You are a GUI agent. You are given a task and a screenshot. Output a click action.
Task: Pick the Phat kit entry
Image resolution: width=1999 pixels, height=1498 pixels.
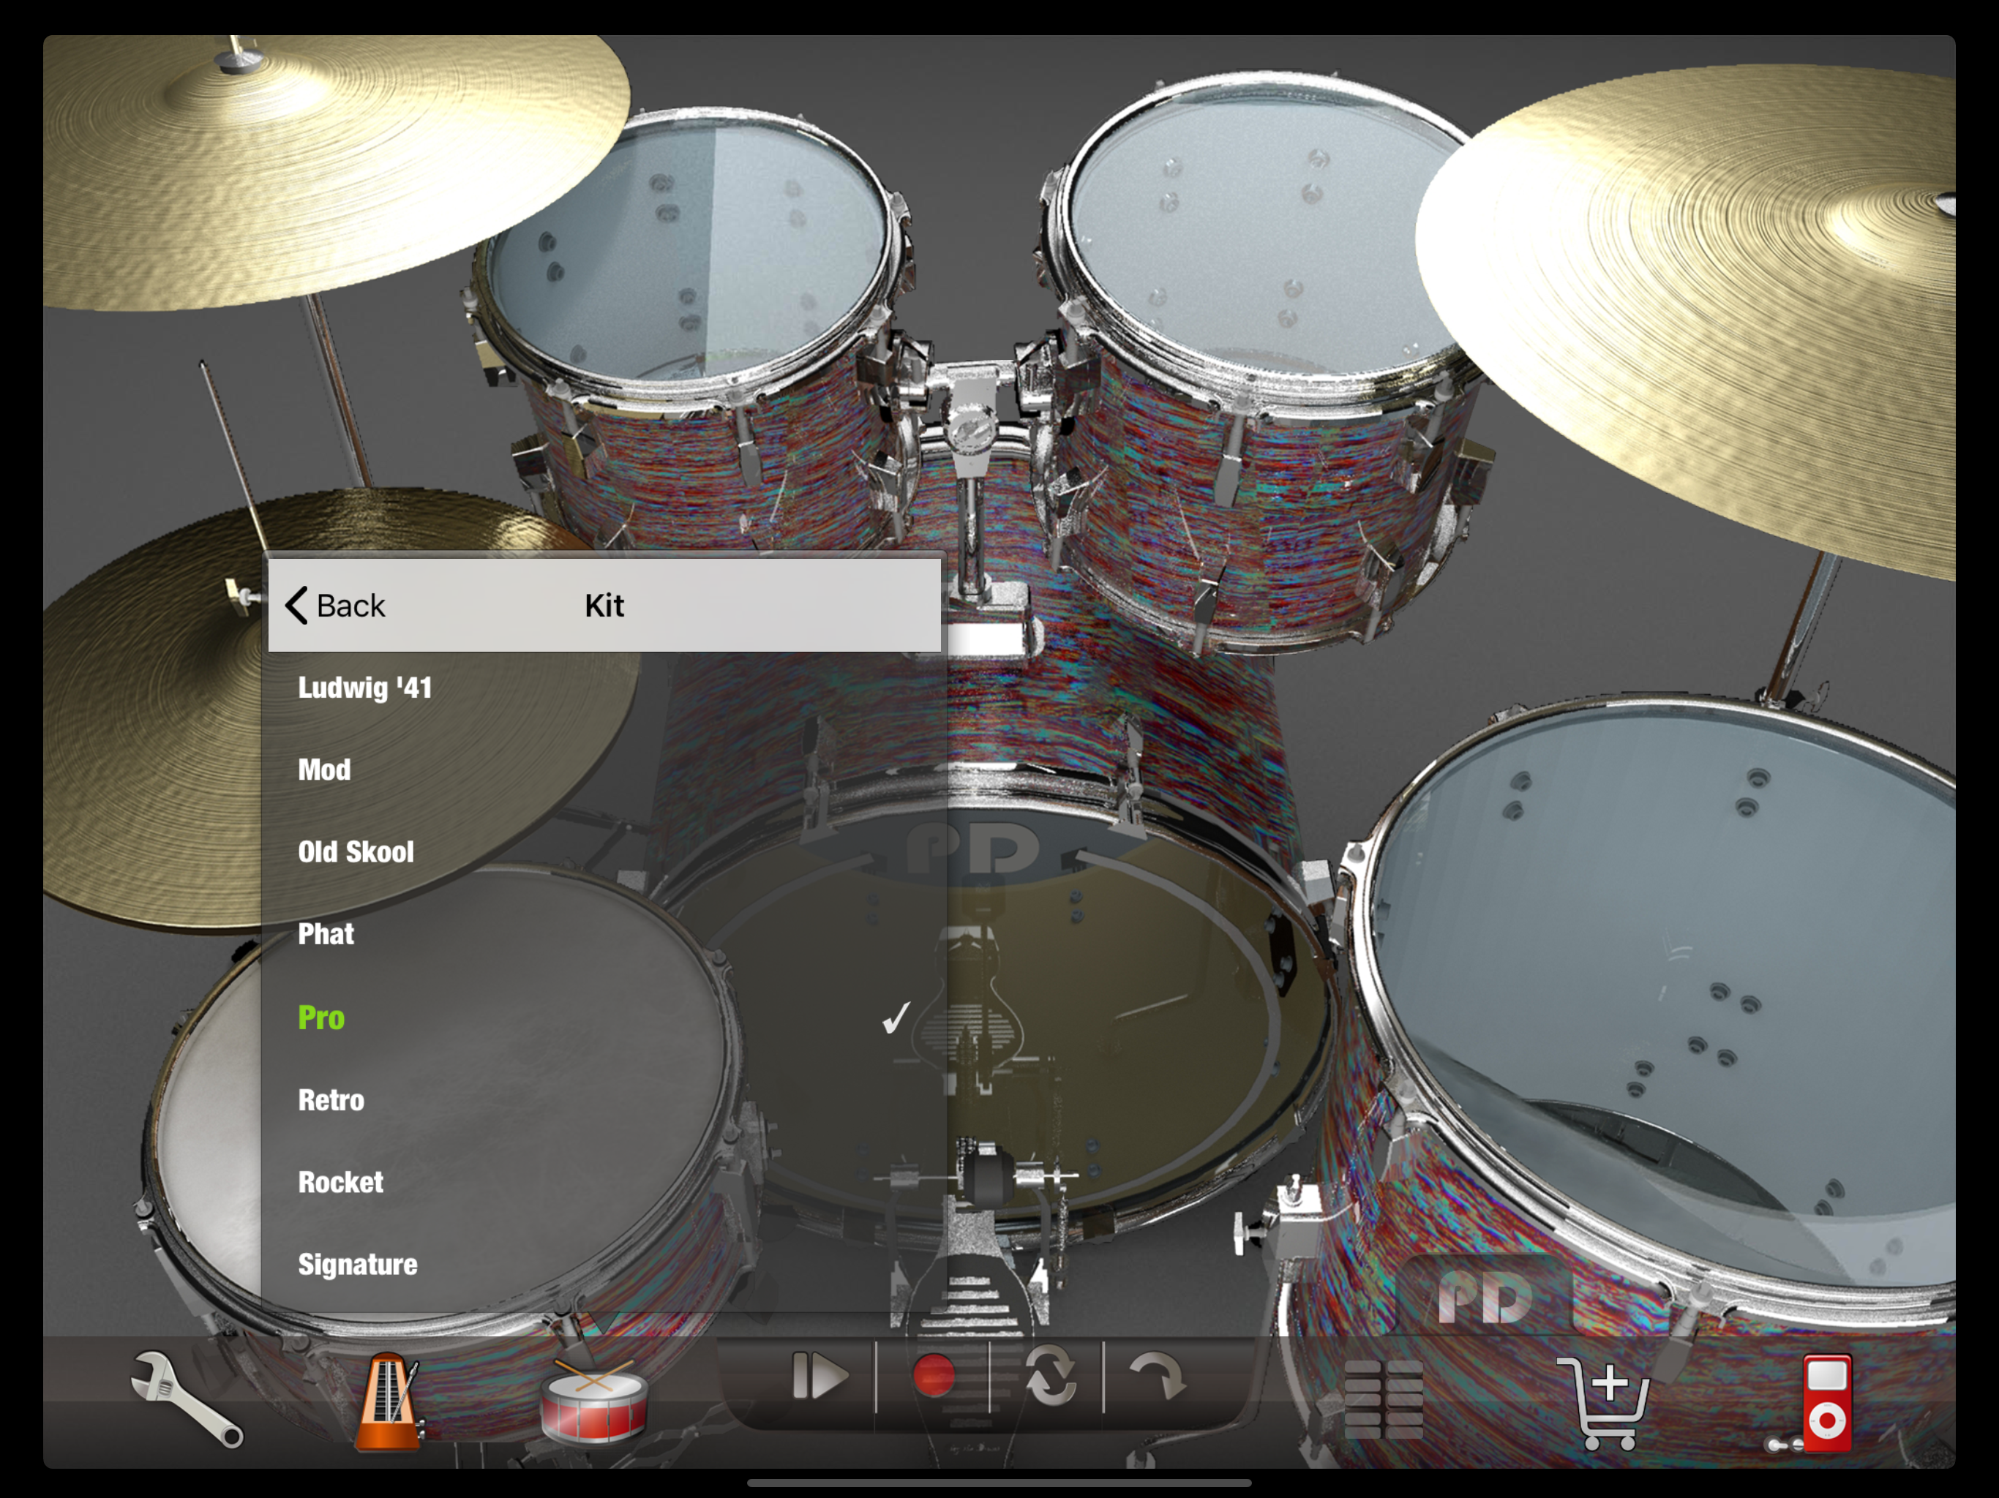pos(326,934)
